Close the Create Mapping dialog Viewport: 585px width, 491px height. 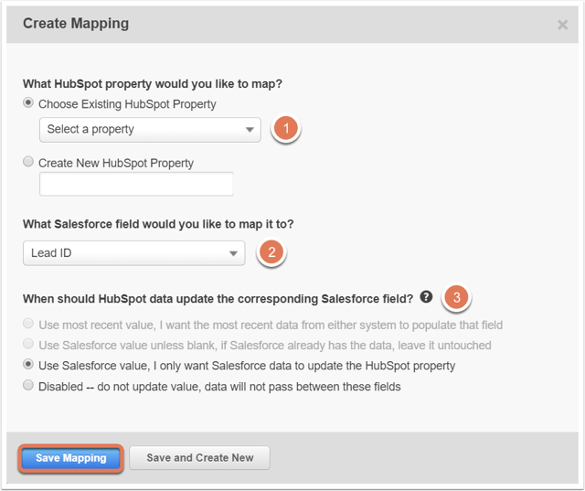click(562, 25)
